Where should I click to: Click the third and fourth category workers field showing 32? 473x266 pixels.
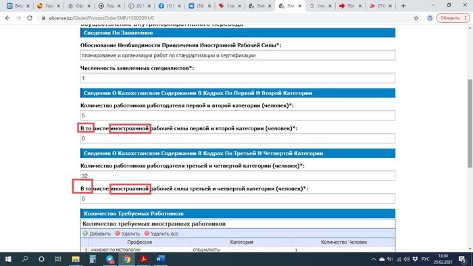coord(238,176)
